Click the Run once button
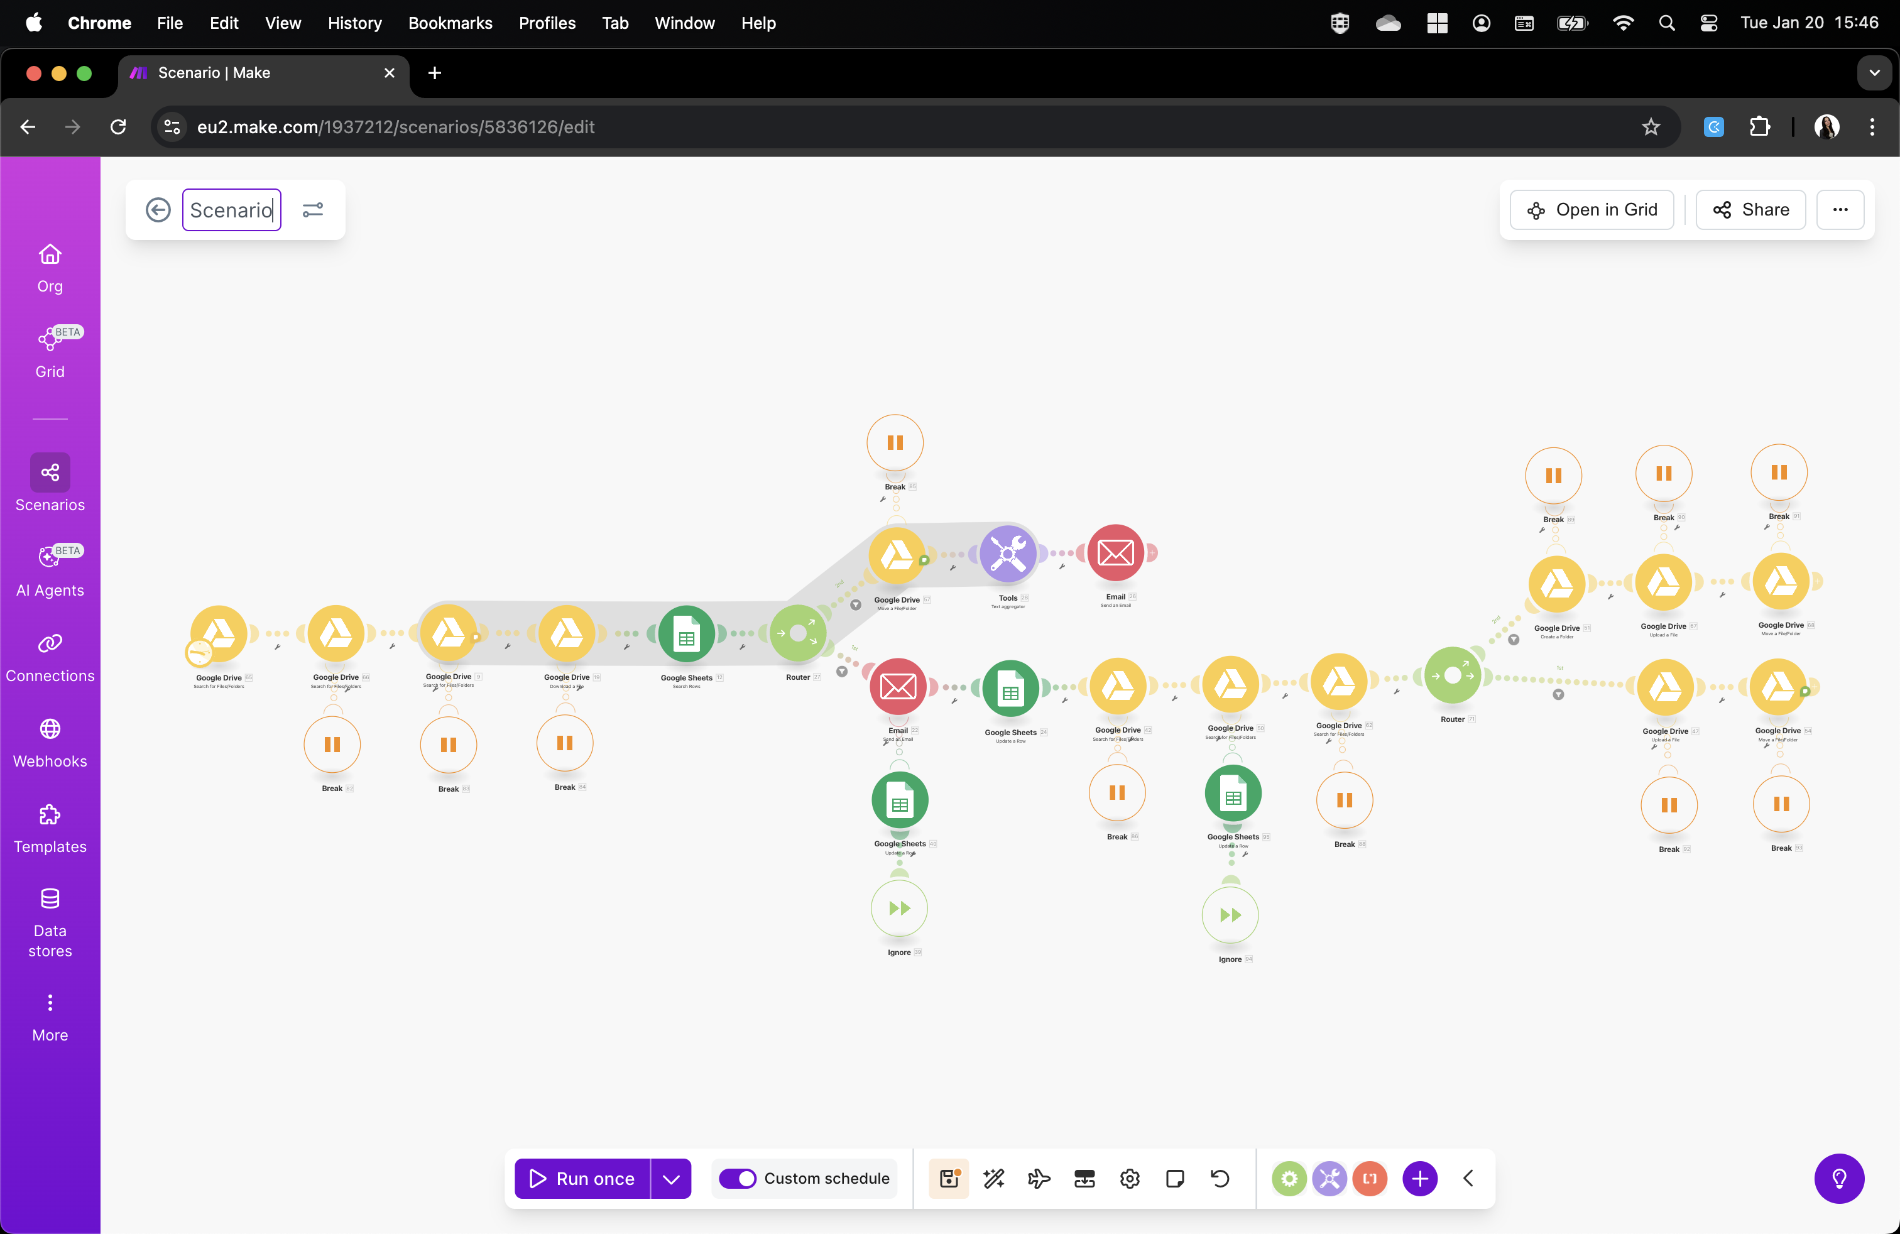The height and width of the screenshot is (1234, 1900). (x=582, y=1178)
